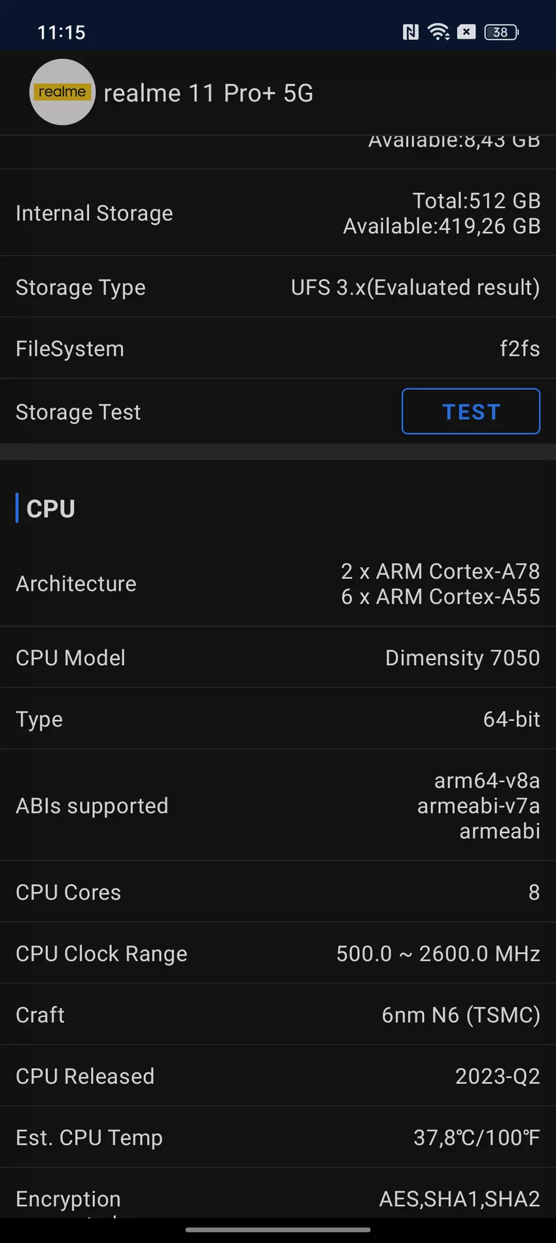Select the Storage Type row

pos(278,288)
